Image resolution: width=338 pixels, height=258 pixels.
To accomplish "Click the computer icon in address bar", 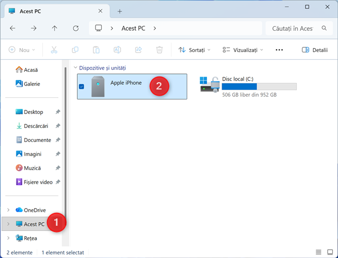I will [x=99, y=28].
